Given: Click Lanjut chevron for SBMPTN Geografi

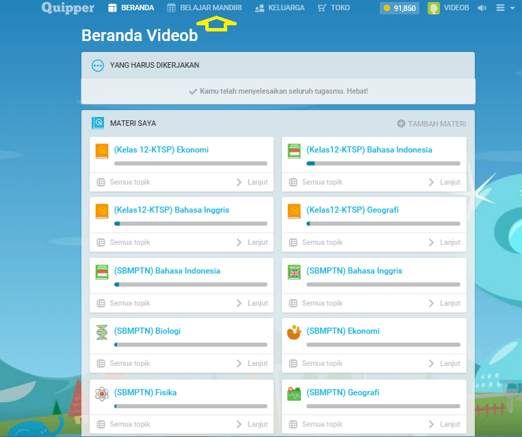Looking at the screenshot, I should (432, 425).
